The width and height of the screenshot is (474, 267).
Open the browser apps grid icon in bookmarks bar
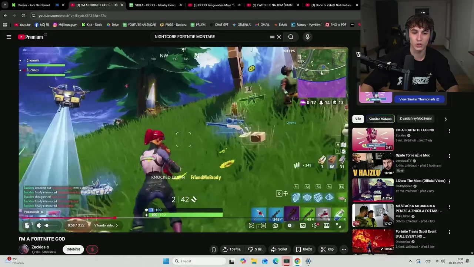5,25
